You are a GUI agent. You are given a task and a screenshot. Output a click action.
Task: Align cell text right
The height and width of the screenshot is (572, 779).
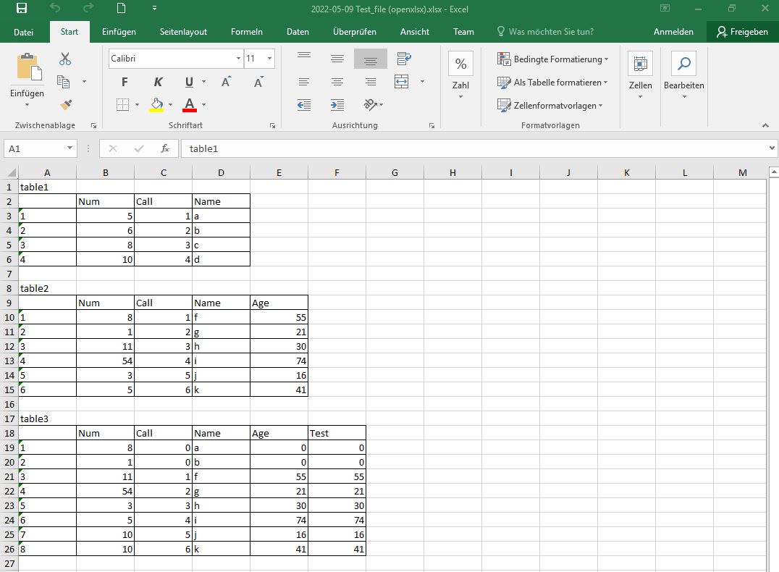coord(370,82)
